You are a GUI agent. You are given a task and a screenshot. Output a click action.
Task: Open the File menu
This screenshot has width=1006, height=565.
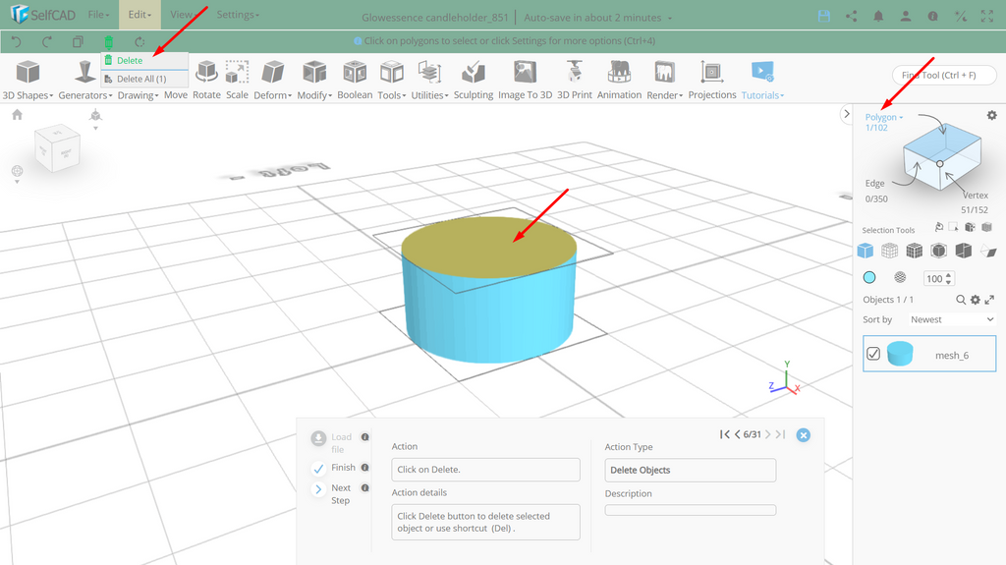[x=98, y=14]
